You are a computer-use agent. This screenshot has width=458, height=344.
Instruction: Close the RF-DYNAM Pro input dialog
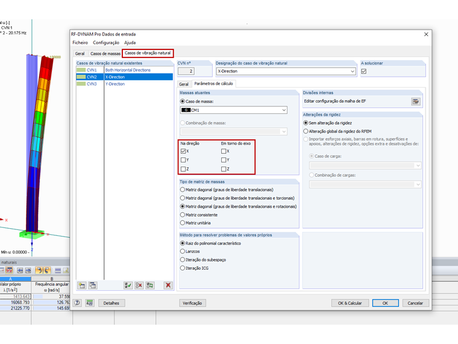(426, 34)
